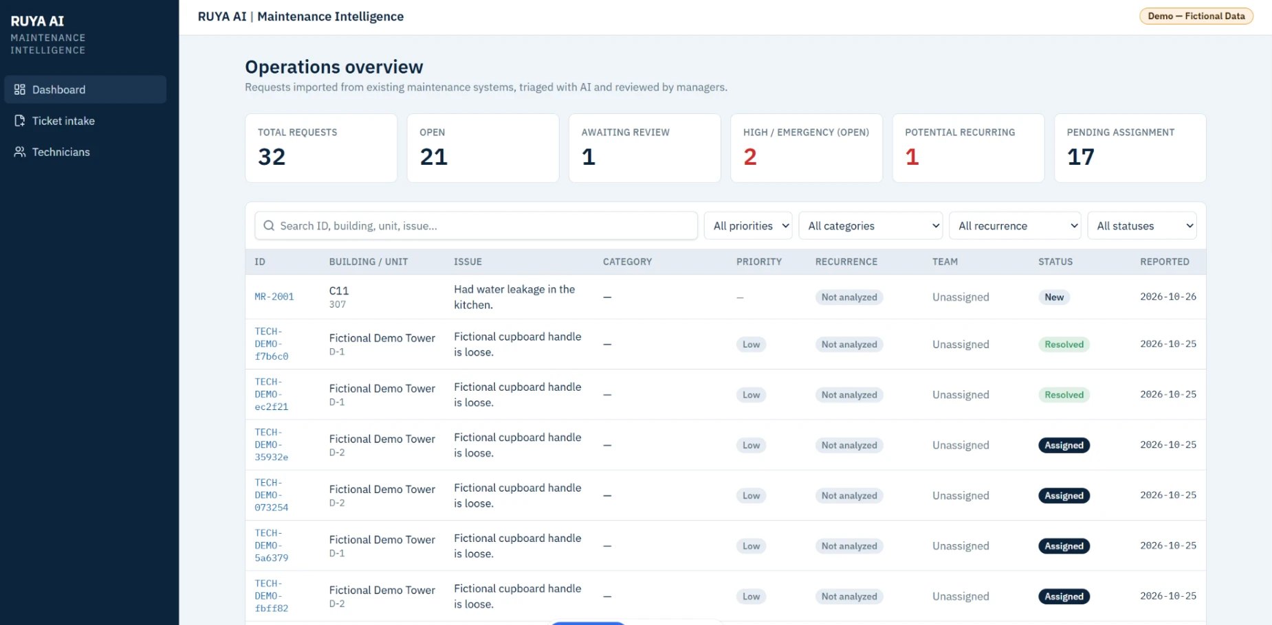
Task: Click Low priority badge on TECH-DEMO-f7b6c0 row
Action: click(x=751, y=344)
